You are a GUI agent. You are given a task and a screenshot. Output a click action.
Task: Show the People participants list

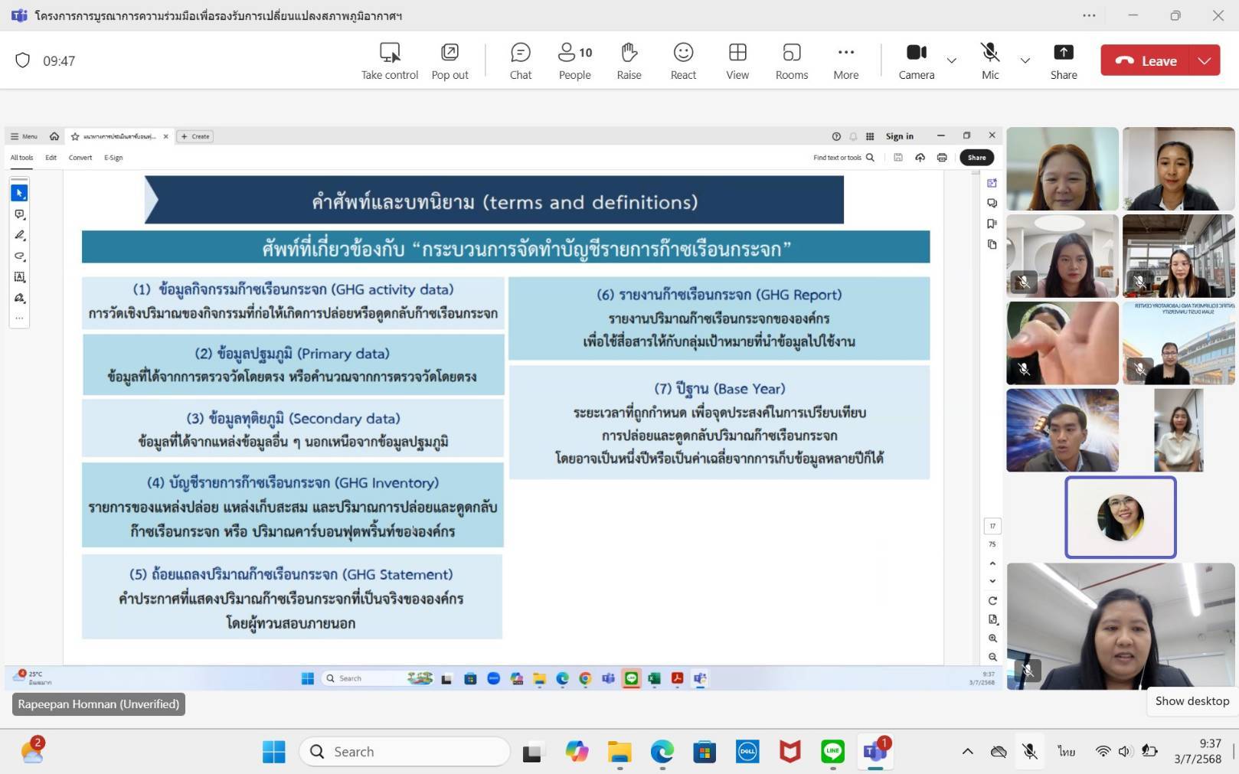coord(574,60)
